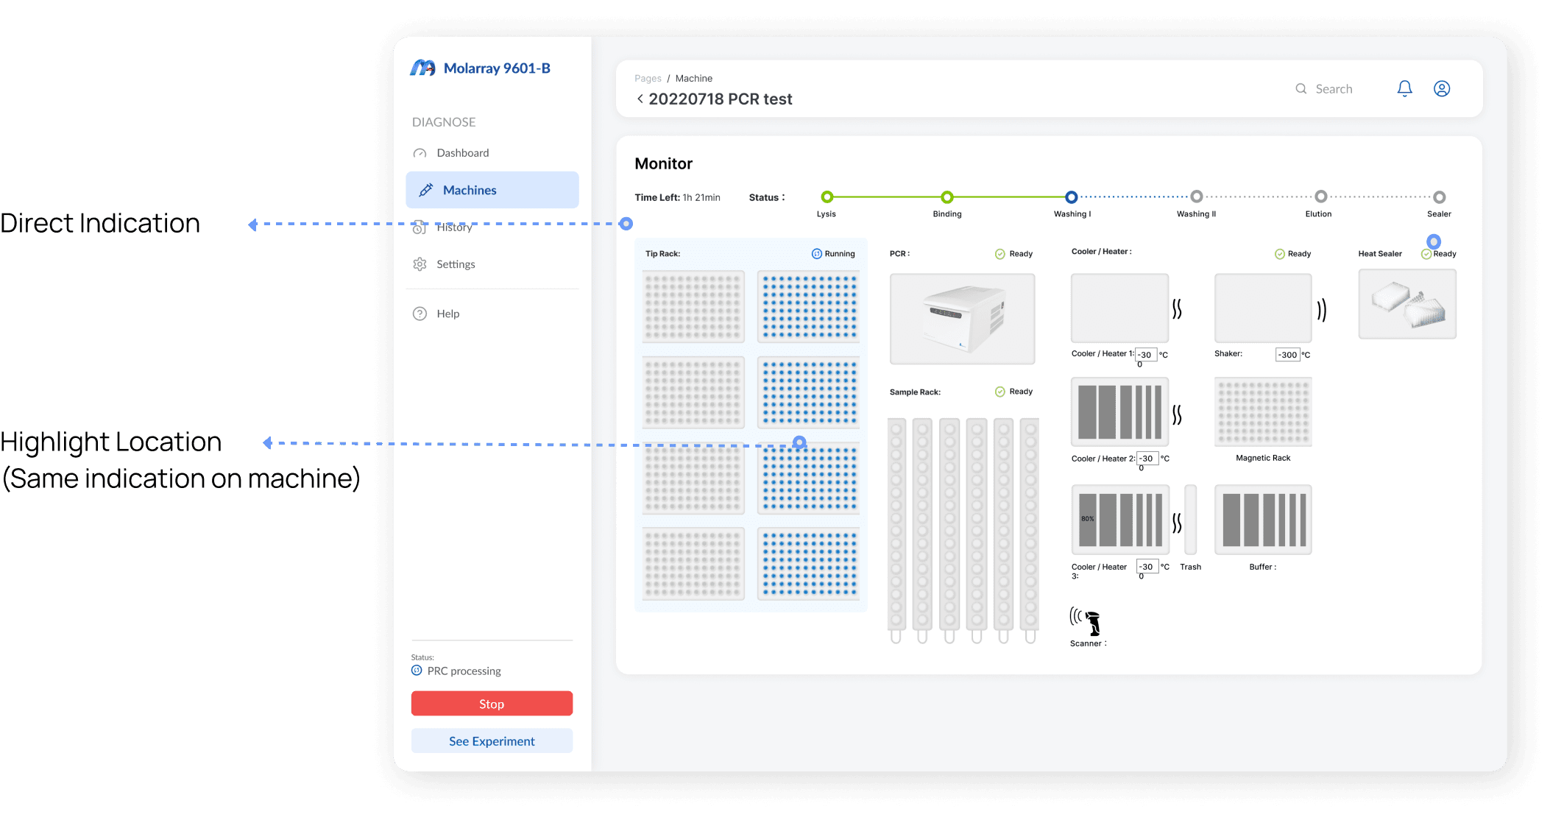This screenshot has width=1550, height=820.
Task: Go back using chevron beside PCR test title
Action: pos(640,99)
